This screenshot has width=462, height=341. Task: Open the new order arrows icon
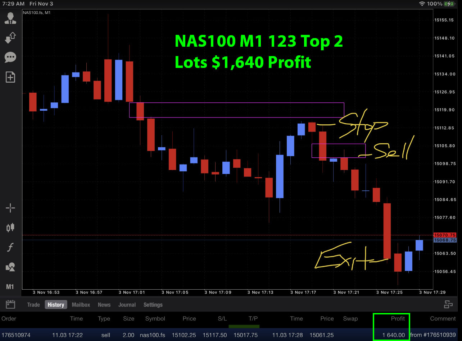tap(10, 38)
